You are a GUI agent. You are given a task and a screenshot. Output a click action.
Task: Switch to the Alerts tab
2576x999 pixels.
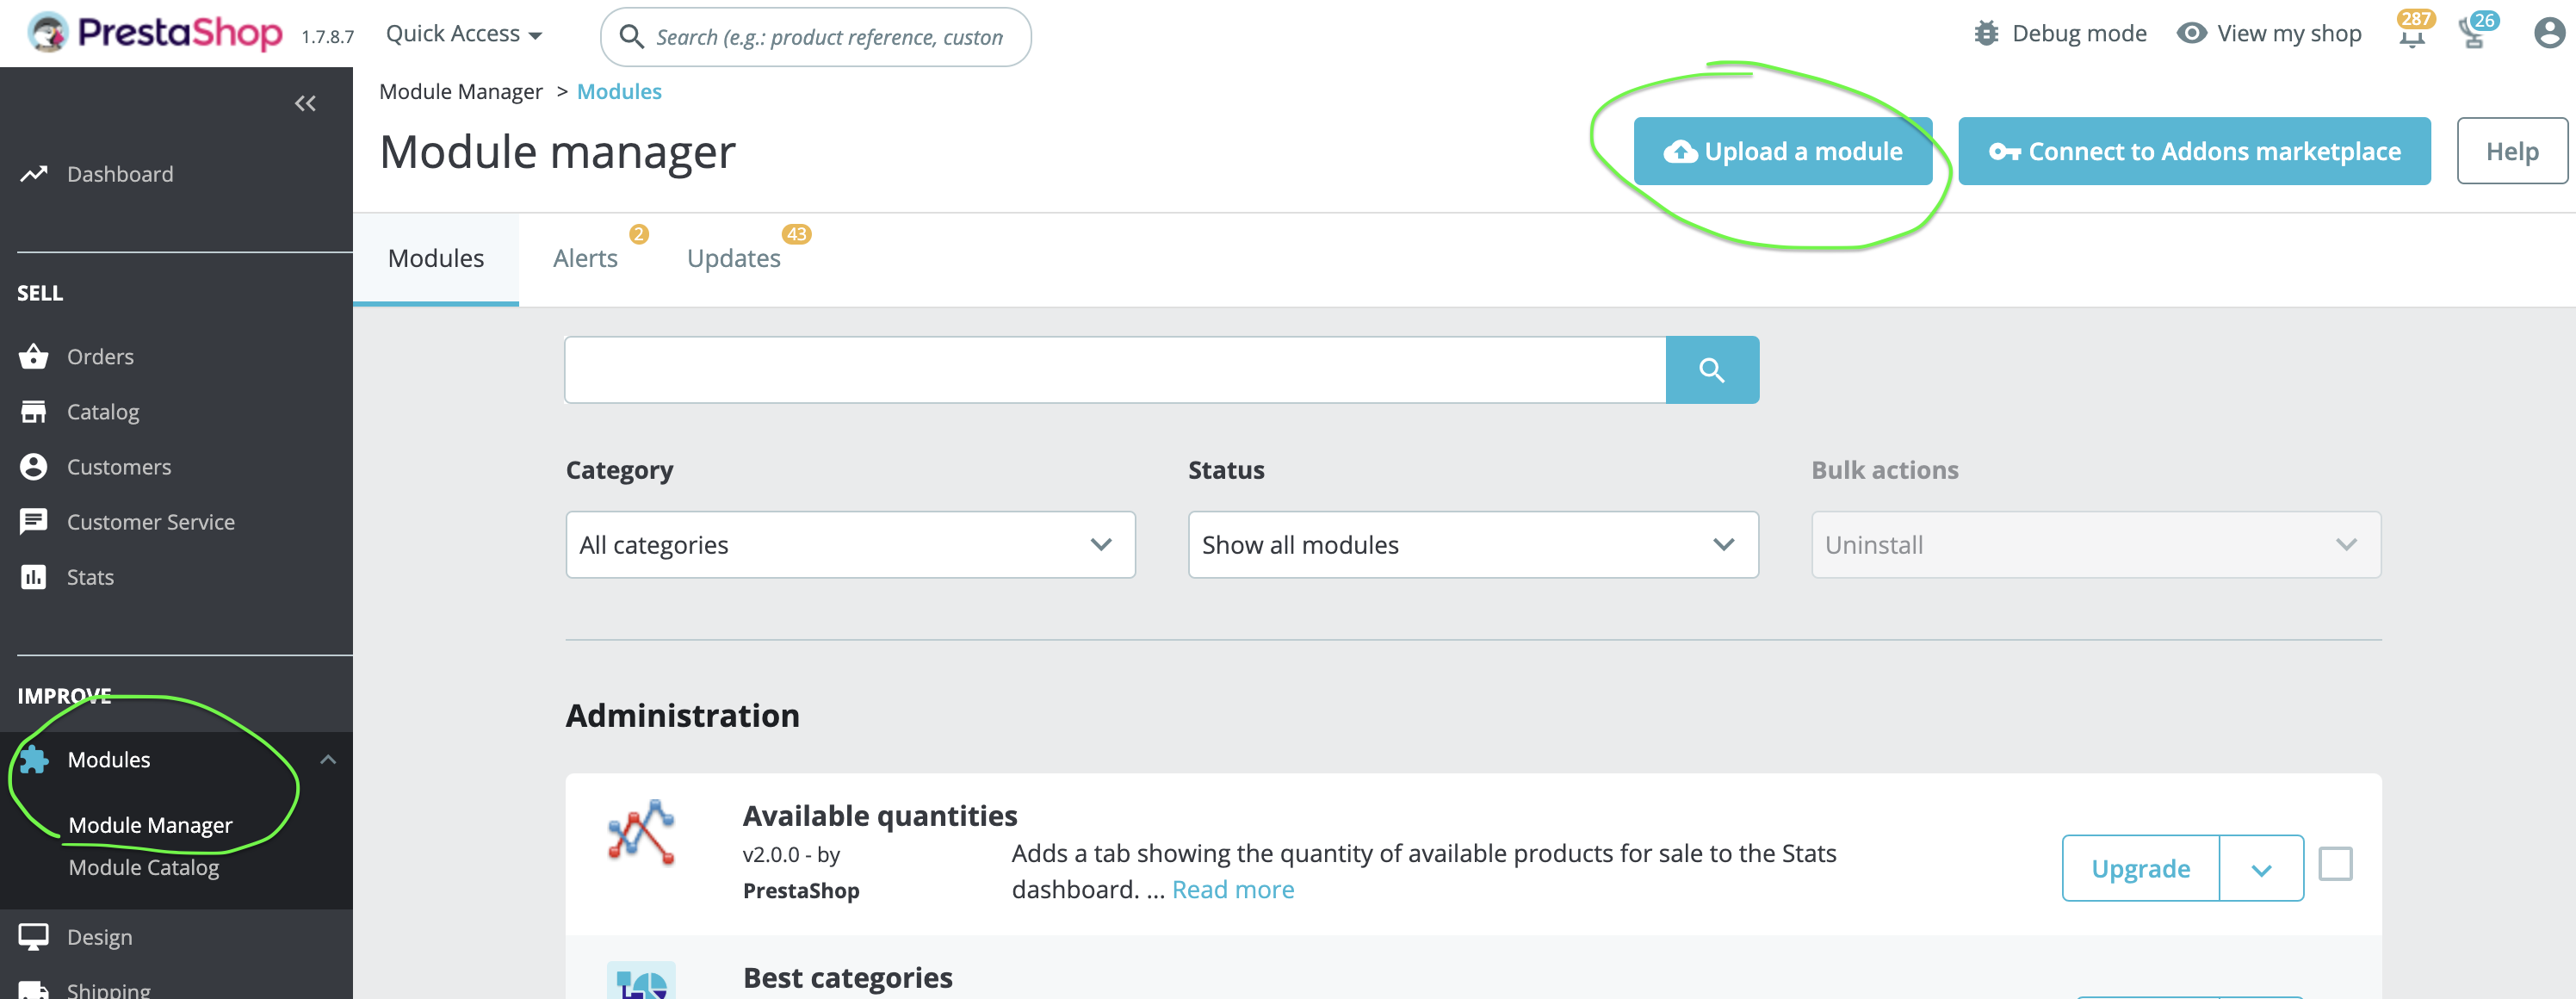585,259
